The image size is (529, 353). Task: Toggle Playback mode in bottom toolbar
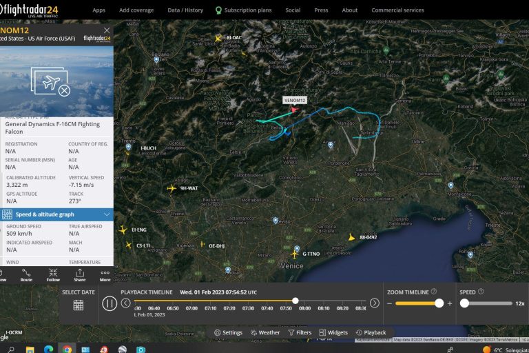(x=371, y=333)
